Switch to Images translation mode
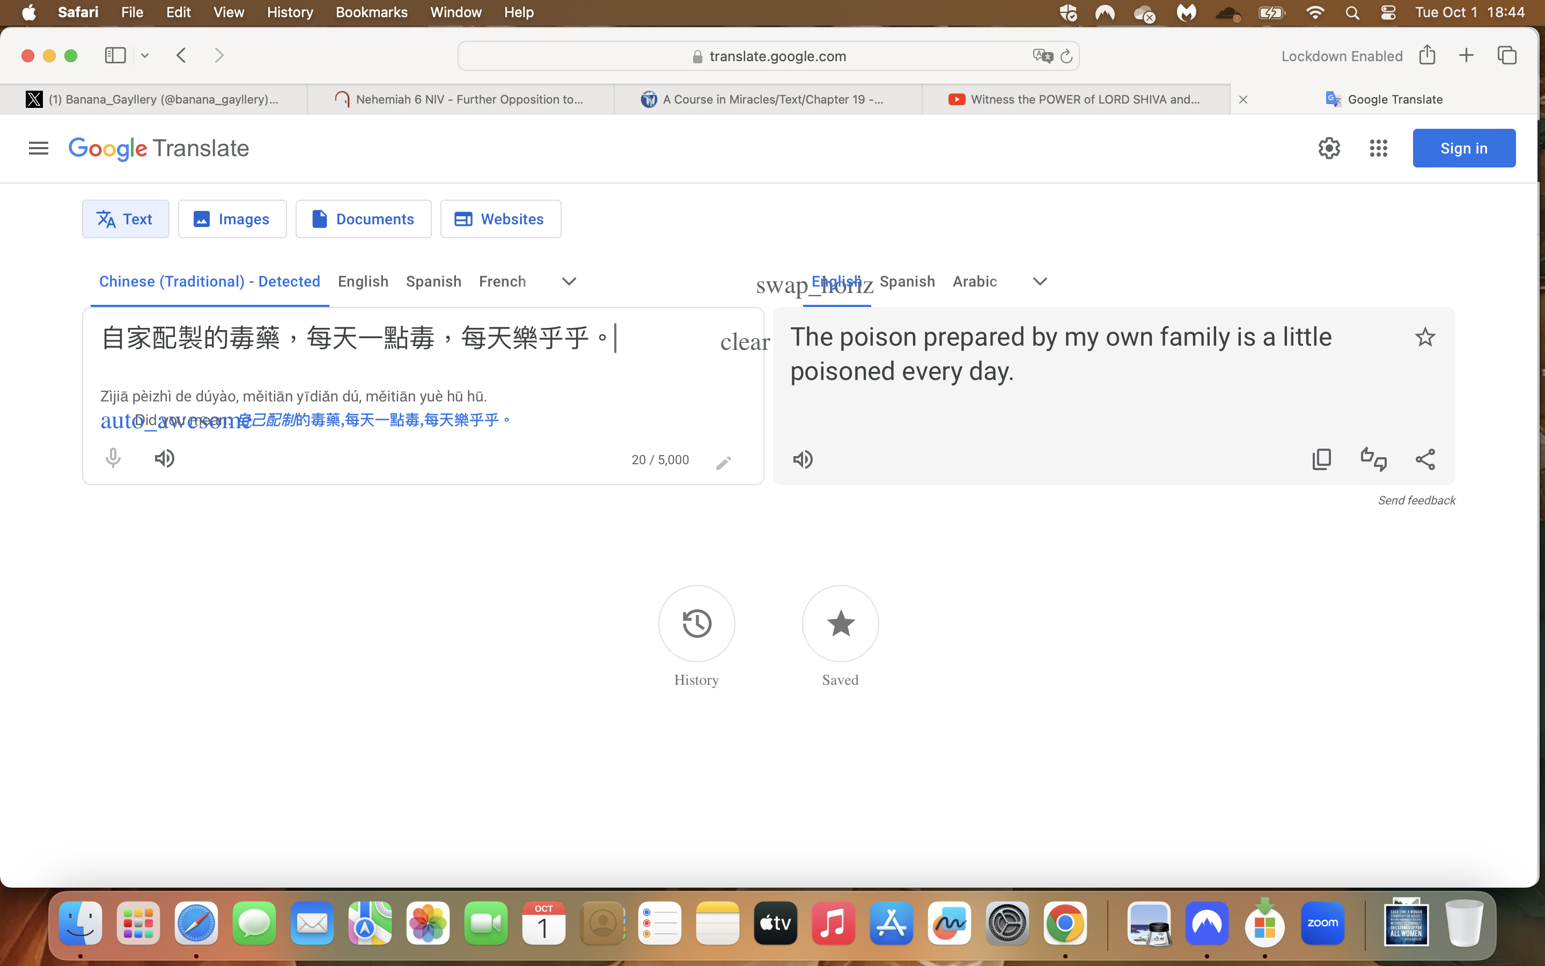This screenshot has height=966, width=1545. (232, 219)
